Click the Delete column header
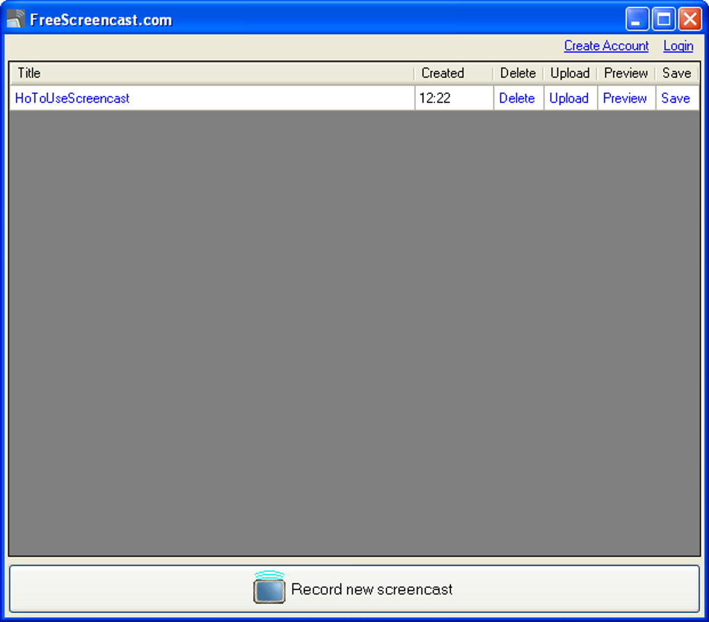This screenshot has width=709, height=622. tap(518, 73)
